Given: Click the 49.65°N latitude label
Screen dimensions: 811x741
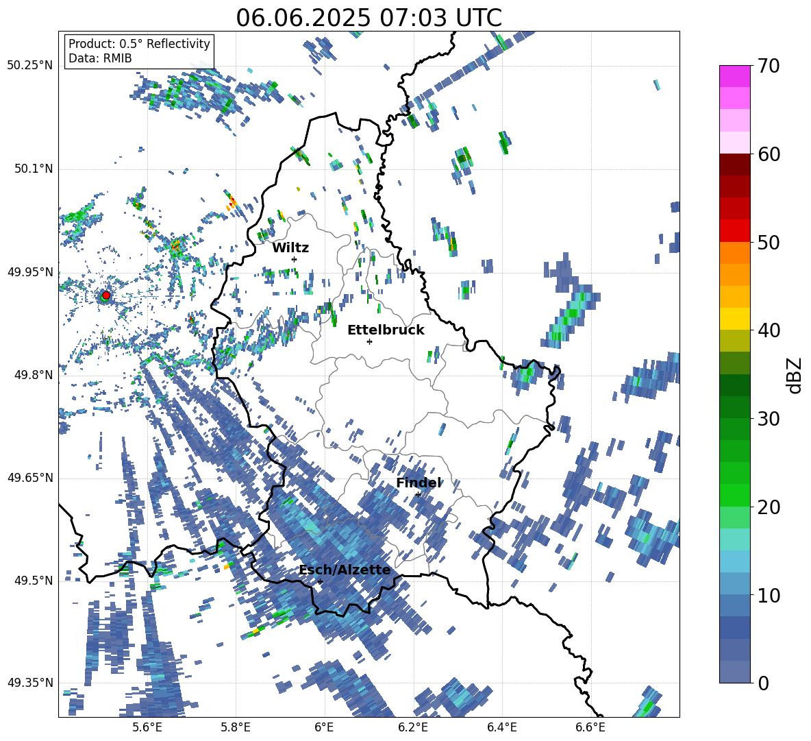Looking at the screenshot, I should click(30, 477).
